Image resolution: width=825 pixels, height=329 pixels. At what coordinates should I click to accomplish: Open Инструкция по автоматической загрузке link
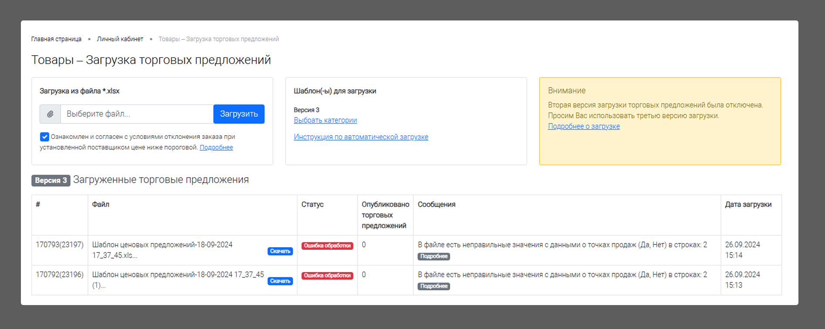(361, 137)
